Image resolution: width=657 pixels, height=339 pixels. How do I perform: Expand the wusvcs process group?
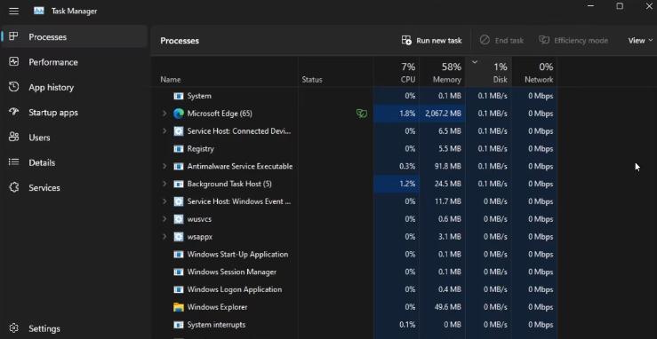pos(164,219)
